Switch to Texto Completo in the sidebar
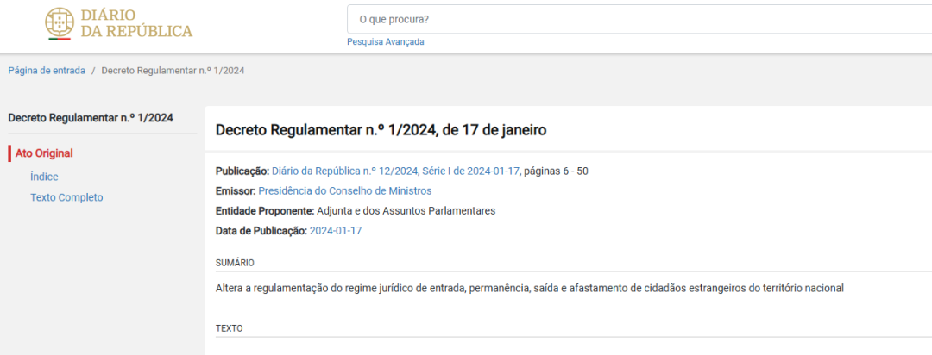 pos(66,197)
